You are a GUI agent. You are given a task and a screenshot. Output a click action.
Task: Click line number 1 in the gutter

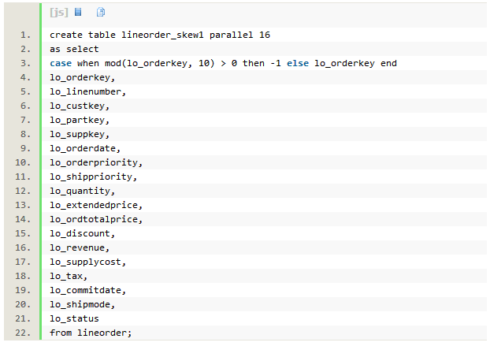25,35
